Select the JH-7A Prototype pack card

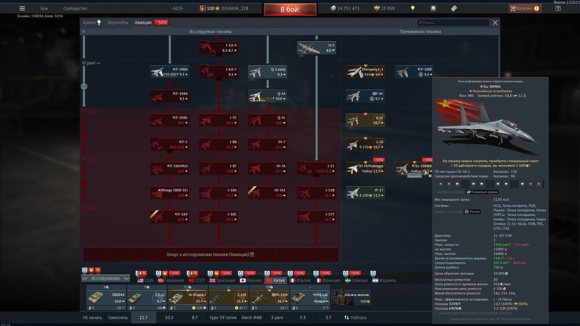(x=365, y=168)
